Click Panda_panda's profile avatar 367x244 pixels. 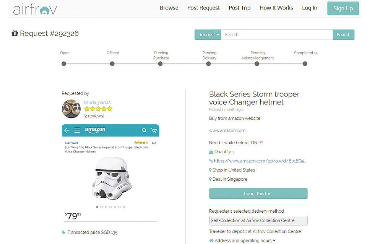click(71, 109)
